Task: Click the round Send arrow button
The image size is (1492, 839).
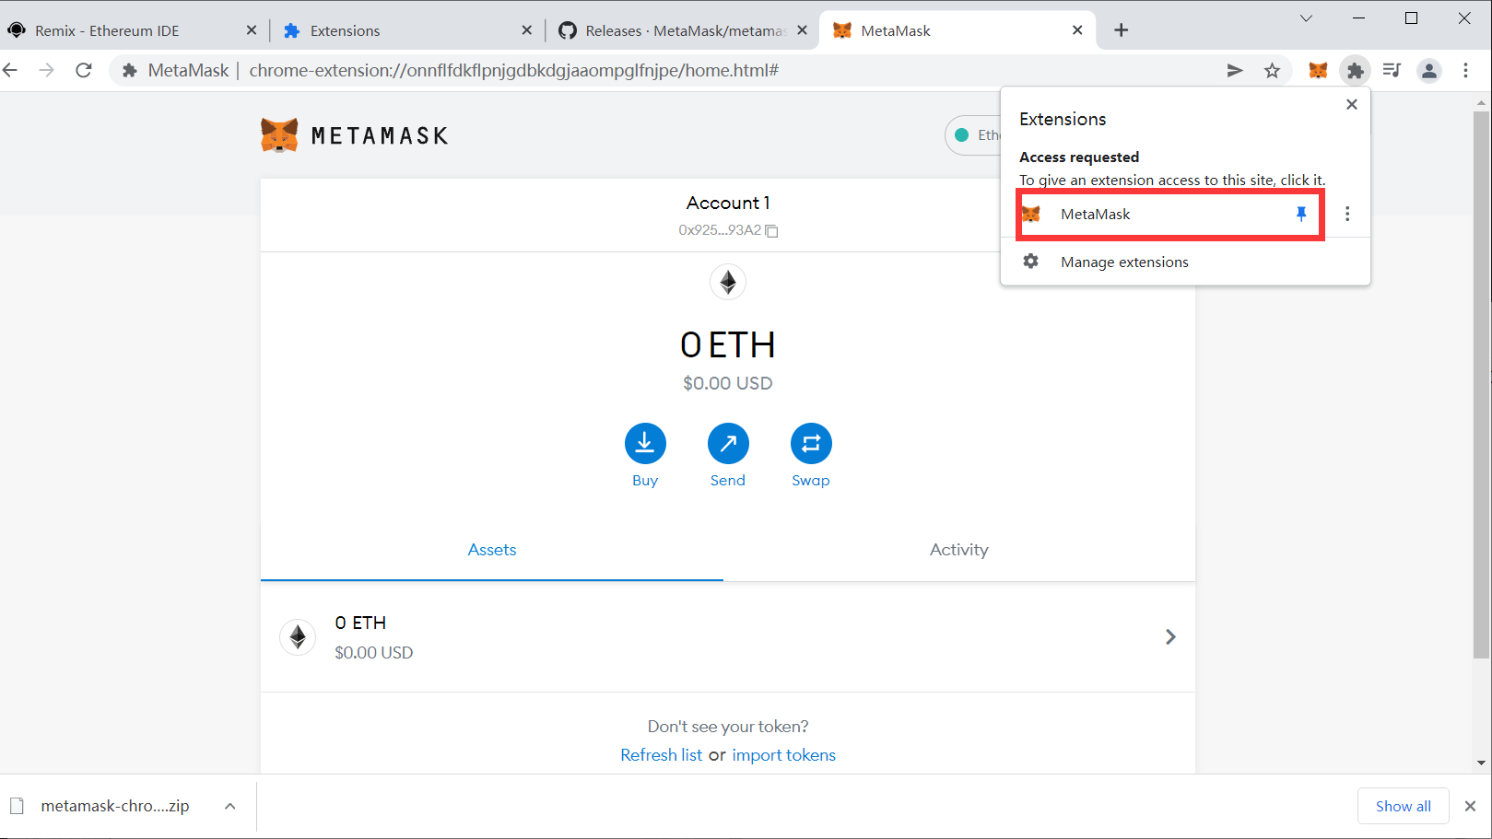Action: 728,444
